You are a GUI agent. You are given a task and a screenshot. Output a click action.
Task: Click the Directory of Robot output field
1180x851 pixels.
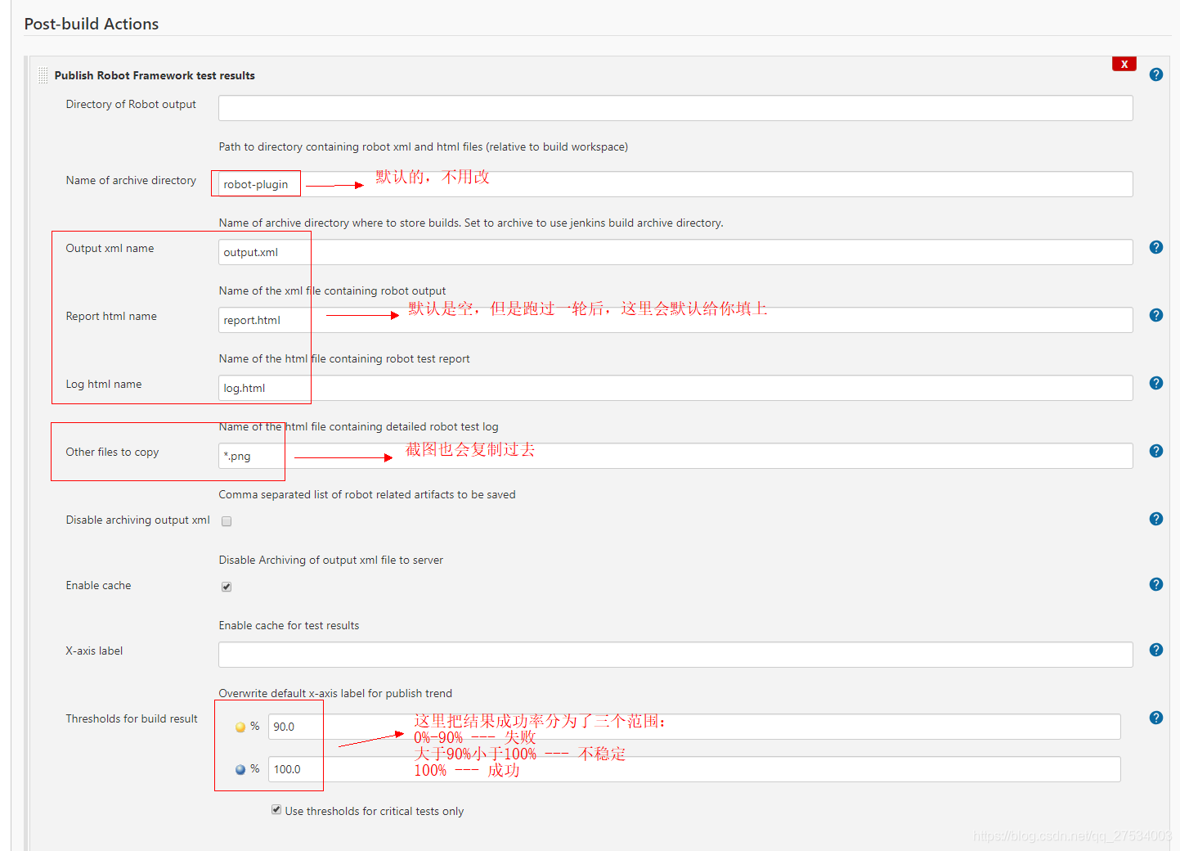click(x=675, y=107)
